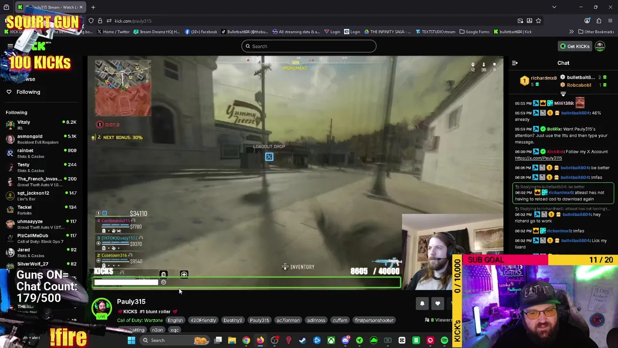Open the user avatar menu in Kick header

click(600, 46)
